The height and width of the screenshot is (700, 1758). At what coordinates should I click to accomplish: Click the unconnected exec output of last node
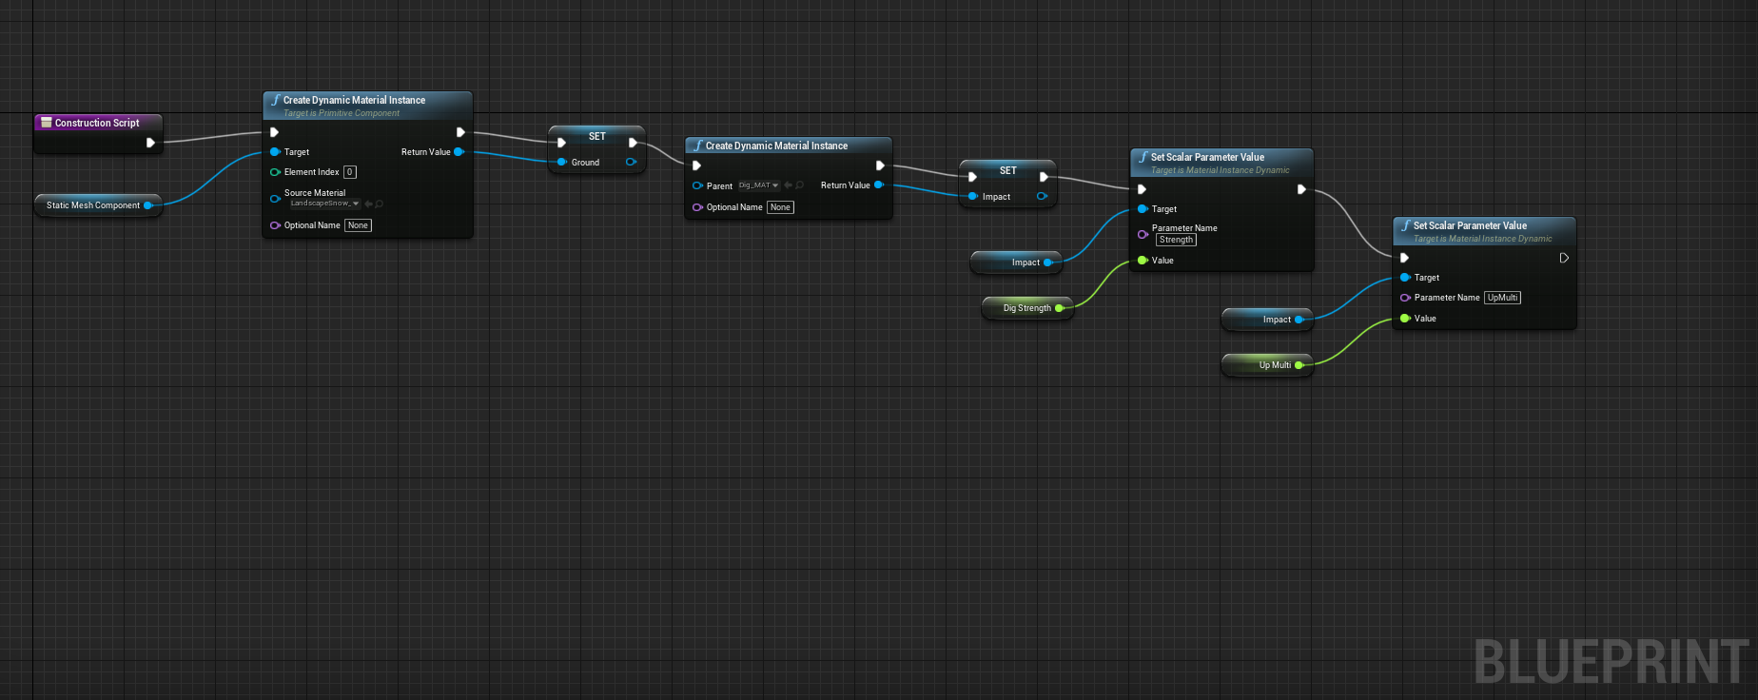point(1564,258)
